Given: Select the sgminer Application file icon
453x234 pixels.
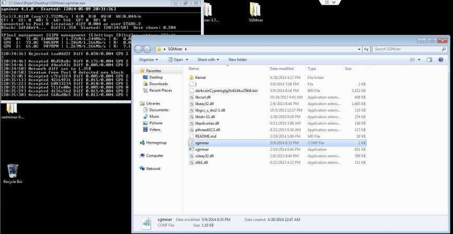Looking at the screenshot, I should pyautogui.click(x=191, y=149).
